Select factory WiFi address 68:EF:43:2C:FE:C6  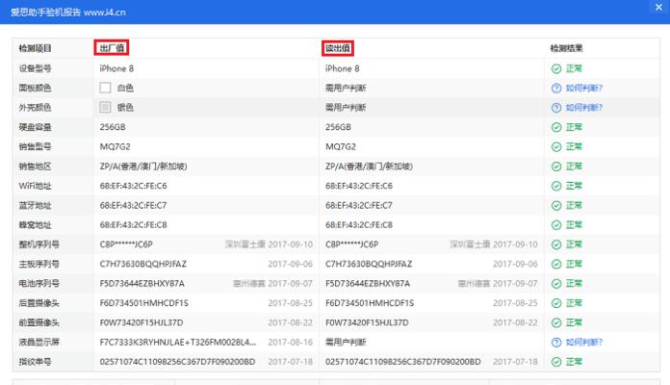133,186
